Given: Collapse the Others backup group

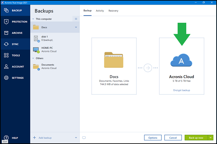Looking at the screenshot, I should (x=33, y=58).
